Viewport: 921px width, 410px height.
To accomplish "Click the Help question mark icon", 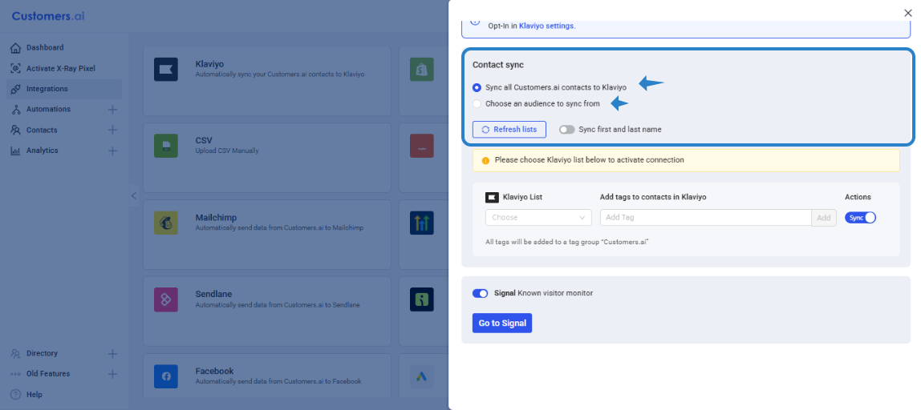I will pos(16,395).
